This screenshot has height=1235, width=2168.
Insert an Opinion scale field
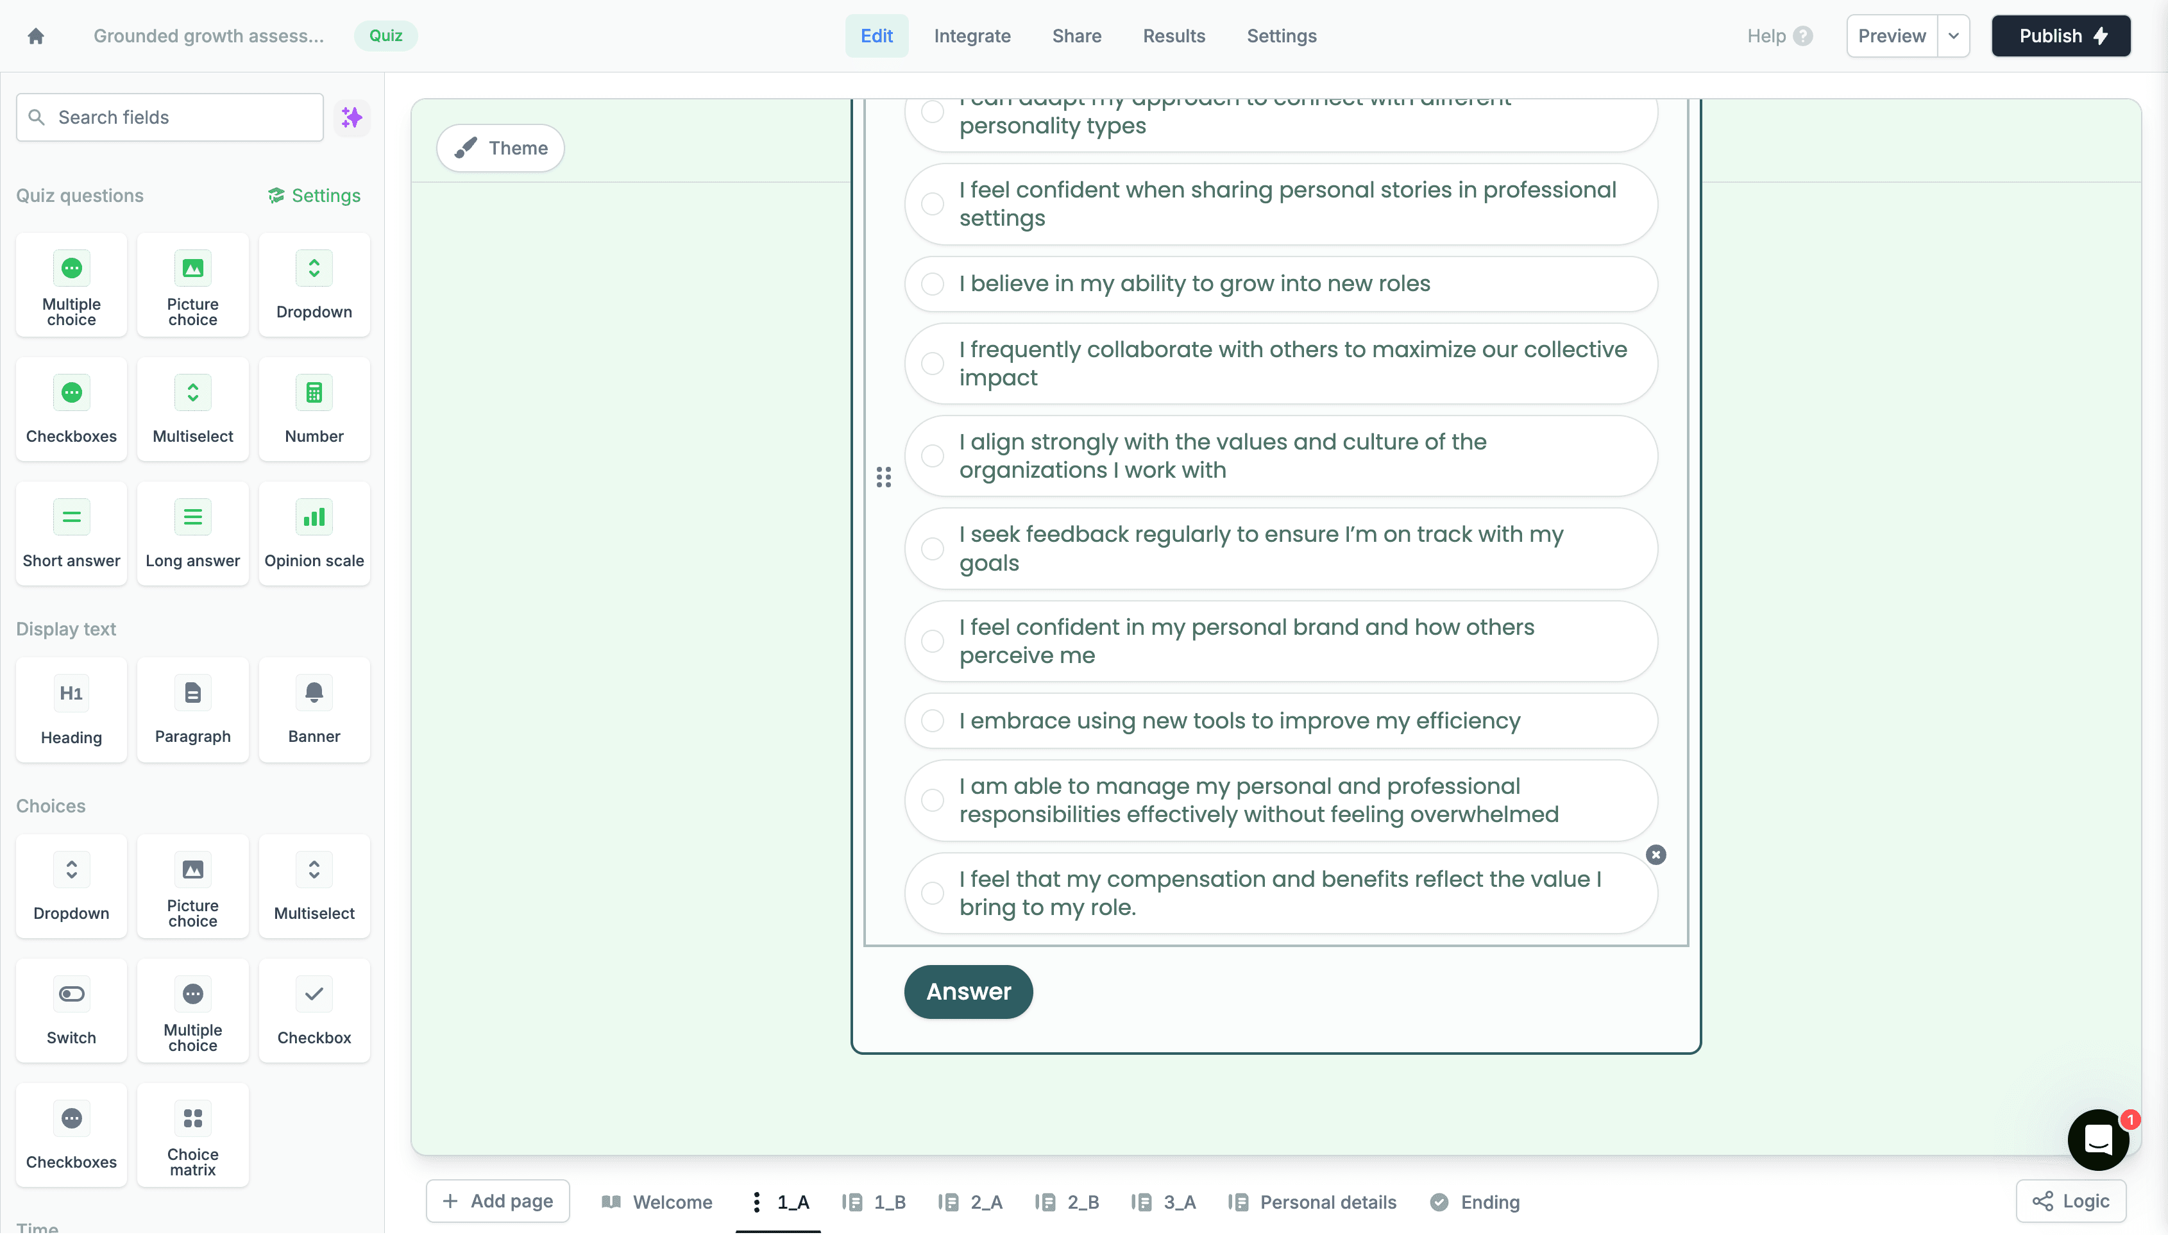coord(314,534)
